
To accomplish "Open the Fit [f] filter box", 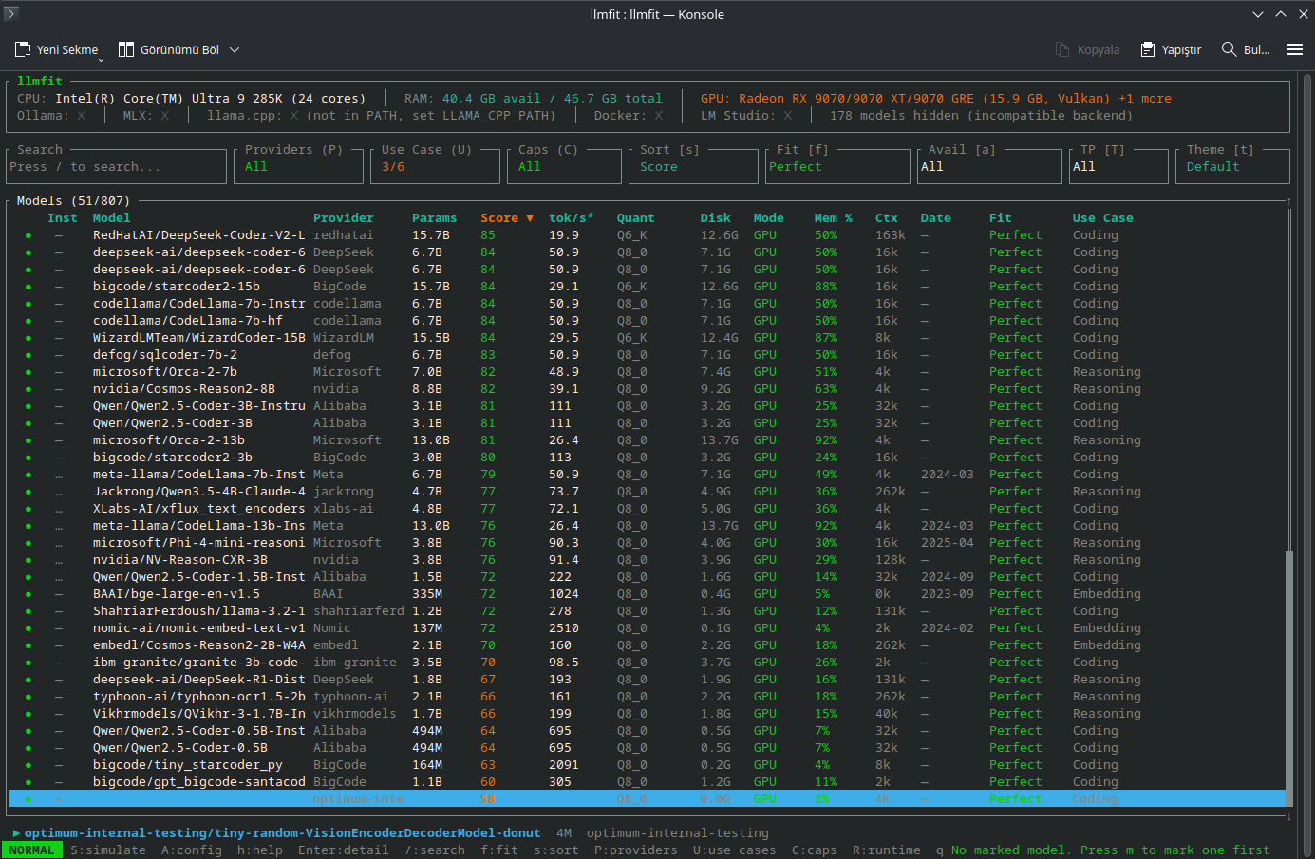I will tap(837, 167).
